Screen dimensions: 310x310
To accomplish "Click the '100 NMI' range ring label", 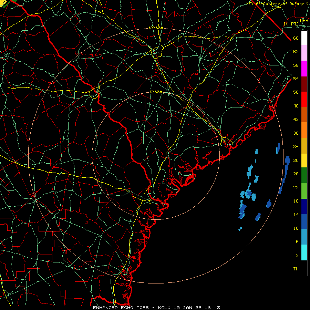I will 156,28.
